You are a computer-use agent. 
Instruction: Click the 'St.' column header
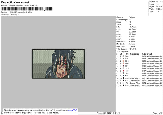pyautogui.click(x=127, y=54)
